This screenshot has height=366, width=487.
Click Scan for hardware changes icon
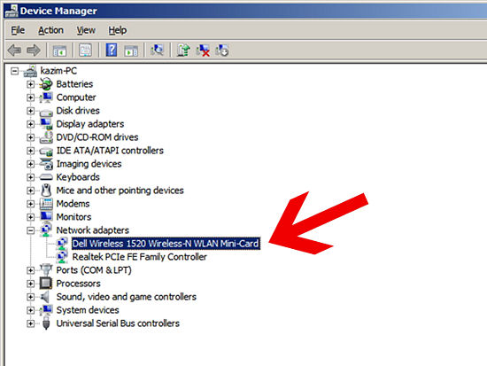[x=157, y=50]
